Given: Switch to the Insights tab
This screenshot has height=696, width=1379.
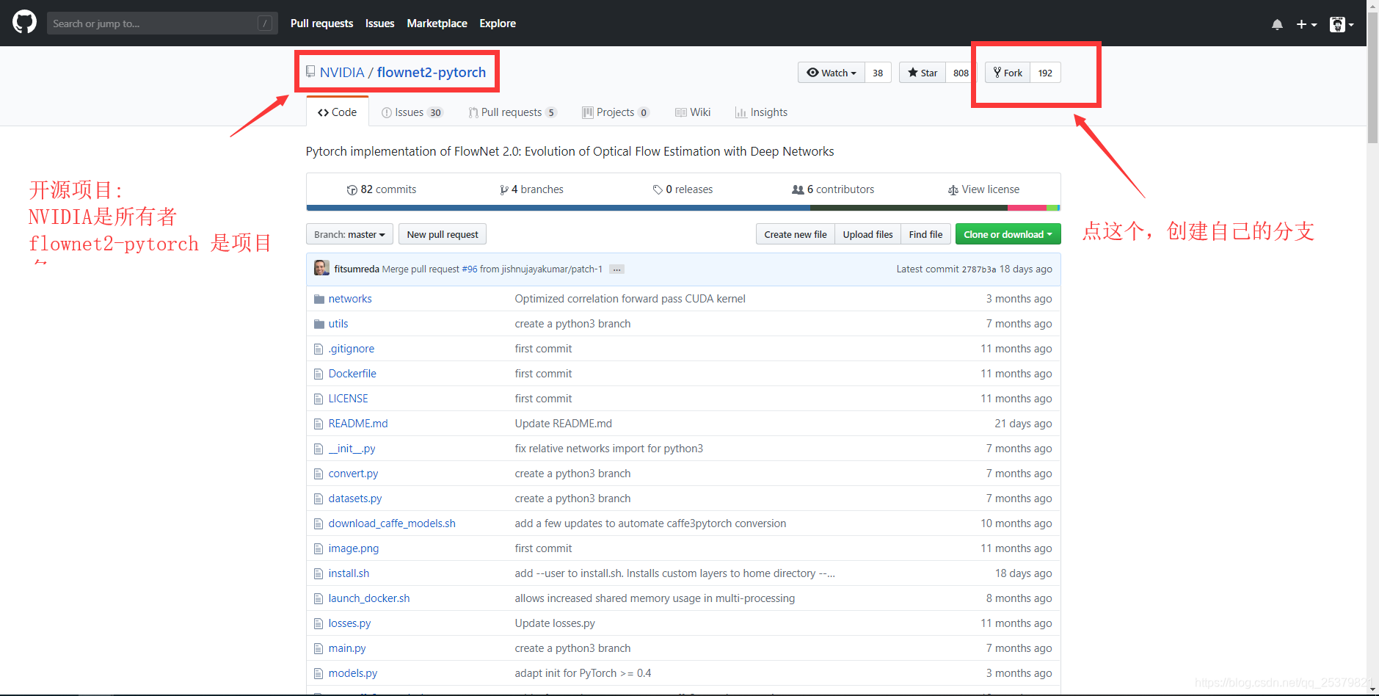Looking at the screenshot, I should click(x=761, y=112).
